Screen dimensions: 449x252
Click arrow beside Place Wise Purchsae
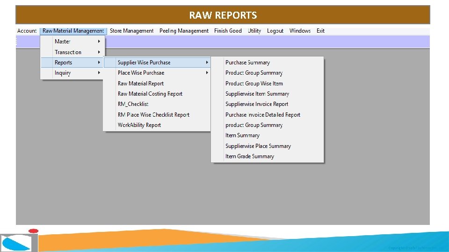[207, 73]
